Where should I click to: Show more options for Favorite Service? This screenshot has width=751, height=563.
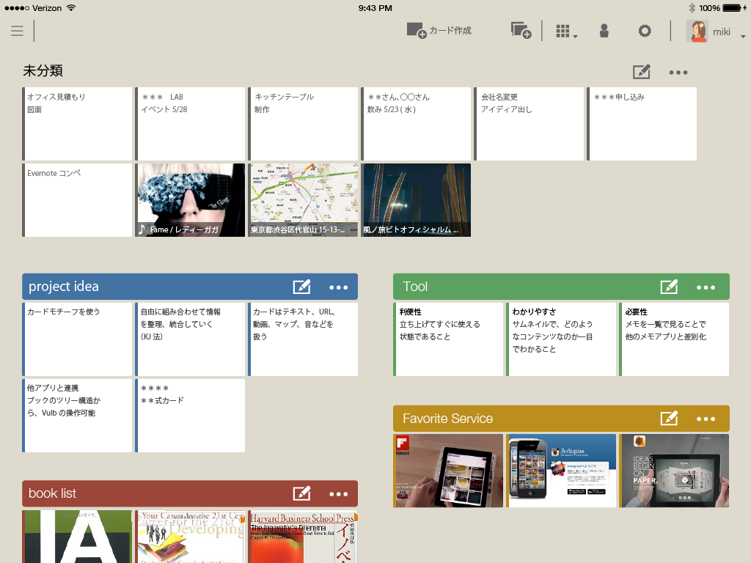pos(706,419)
